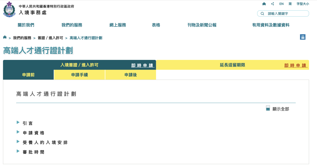Image resolution: width=317 pixels, height=167 pixels.
Task: Switch to the 申請後 tab
Action: [130, 75]
